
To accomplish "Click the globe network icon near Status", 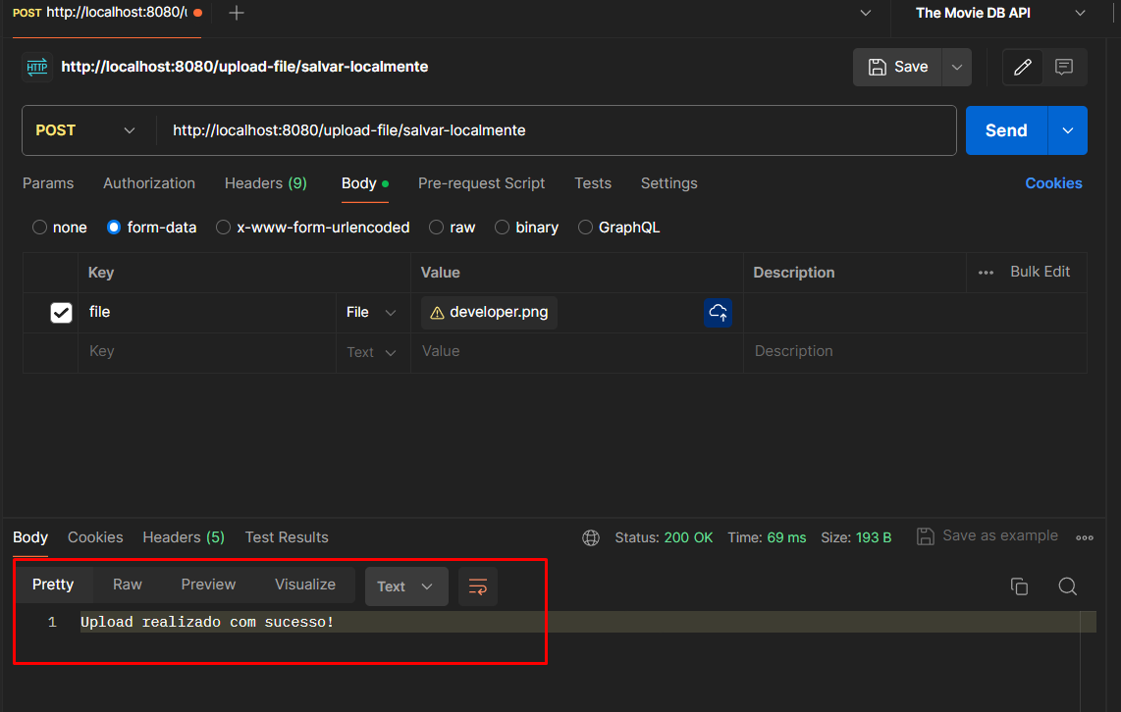I will (x=591, y=537).
